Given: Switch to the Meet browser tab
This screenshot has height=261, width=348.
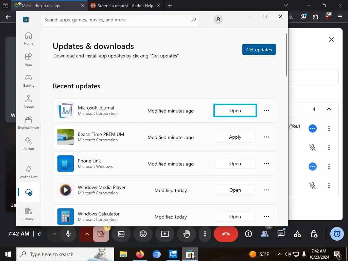Looking at the screenshot, I should tap(49, 5).
